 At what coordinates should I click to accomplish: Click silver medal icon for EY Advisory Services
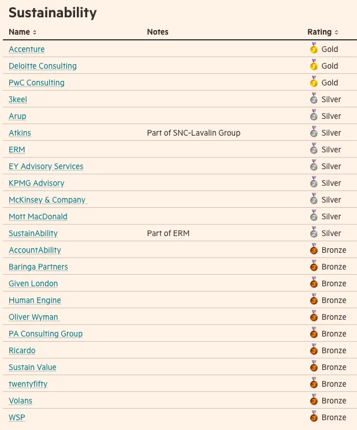tap(314, 165)
